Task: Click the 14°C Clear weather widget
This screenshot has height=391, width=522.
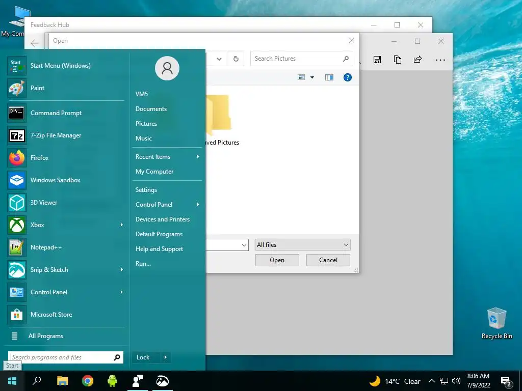Action: pyautogui.click(x=395, y=381)
